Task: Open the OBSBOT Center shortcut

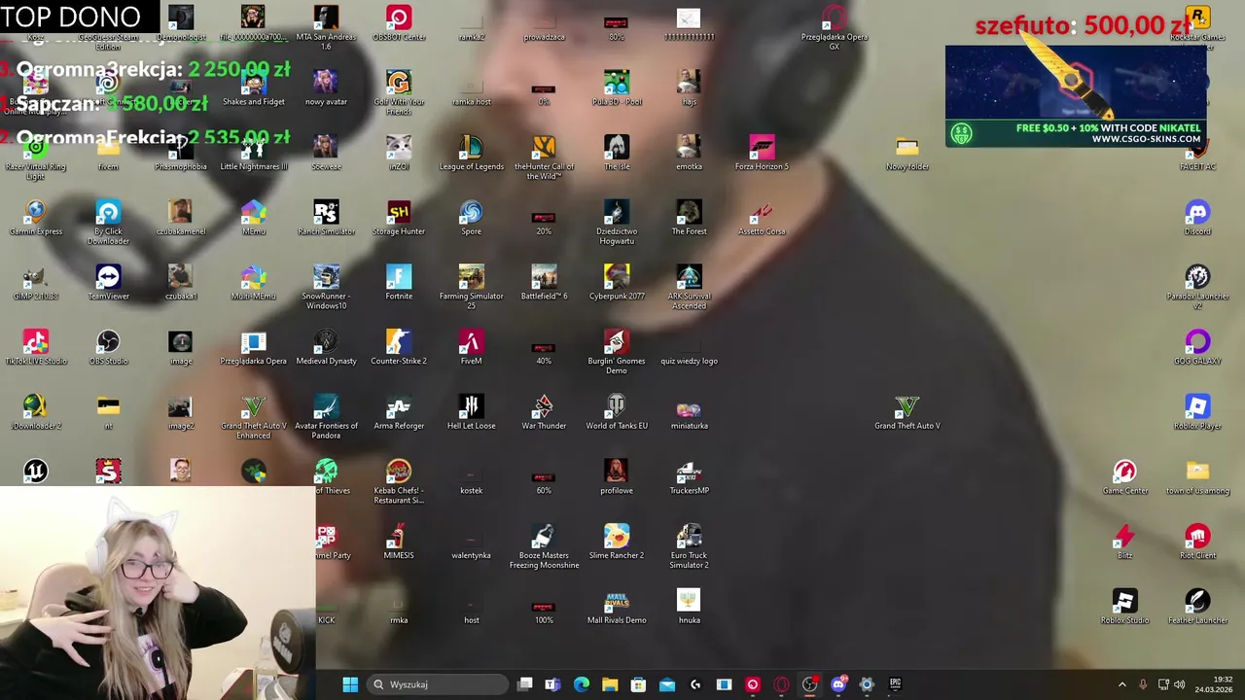Action: [x=399, y=23]
